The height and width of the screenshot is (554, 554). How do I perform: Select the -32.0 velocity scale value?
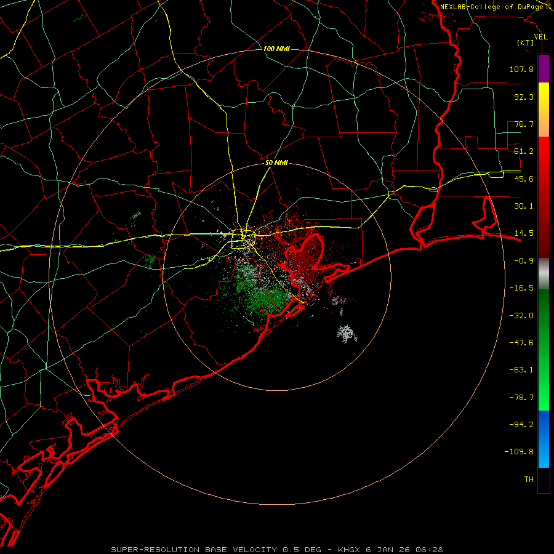point(521,316)
